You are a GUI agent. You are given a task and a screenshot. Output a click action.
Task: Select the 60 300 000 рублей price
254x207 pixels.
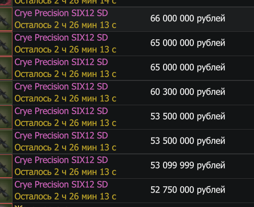pos(188,92)
